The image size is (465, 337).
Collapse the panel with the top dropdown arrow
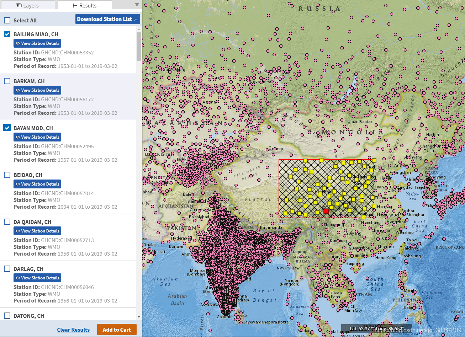pyautogui.click(x=137, y=5)
